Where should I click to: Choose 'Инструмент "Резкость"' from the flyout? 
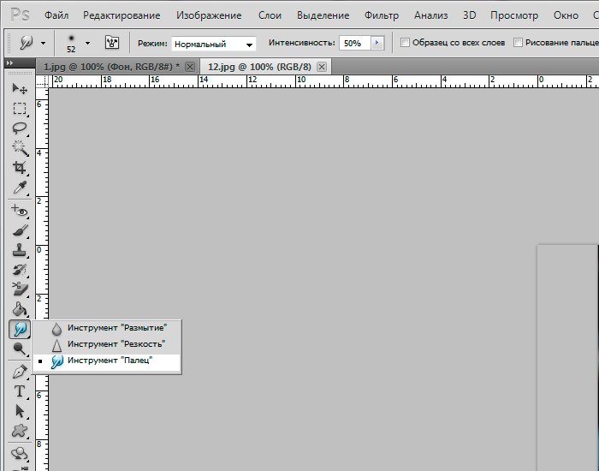(116, 344)
